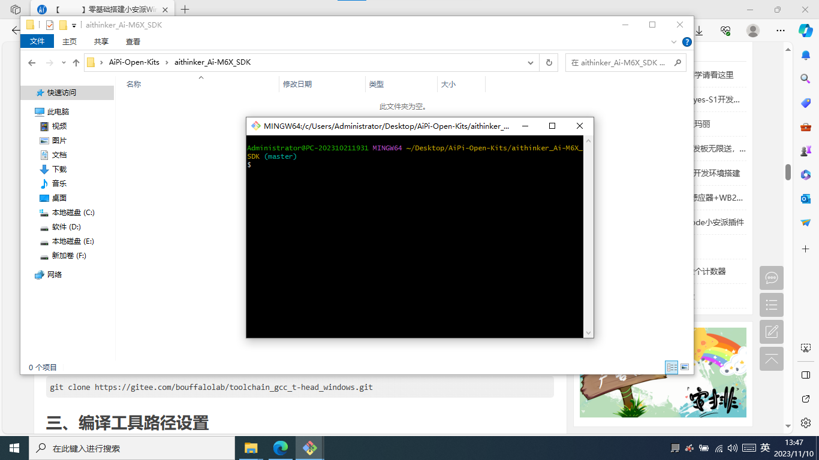Click the terminal scrollbar down arrow

588,332
